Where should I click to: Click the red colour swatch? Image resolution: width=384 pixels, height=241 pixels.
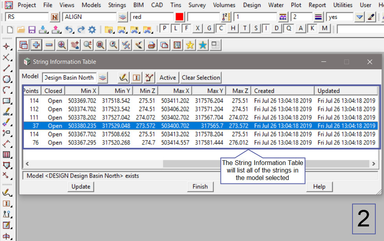coord(180,17)
